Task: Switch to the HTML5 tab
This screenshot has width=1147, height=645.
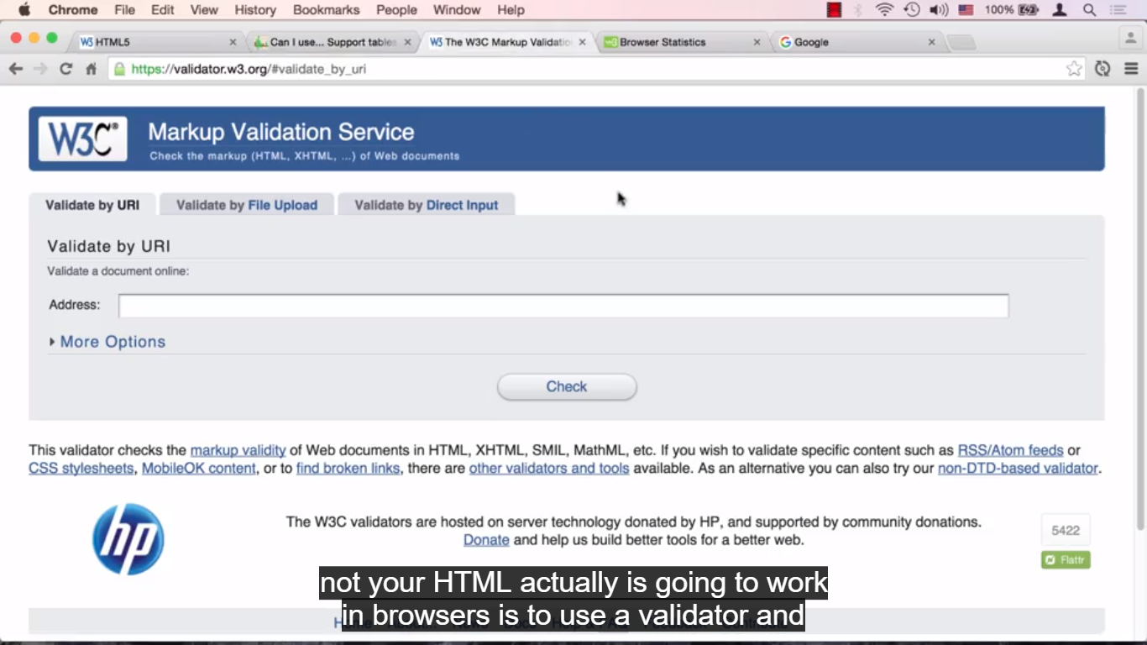Action: pos(156,42)
